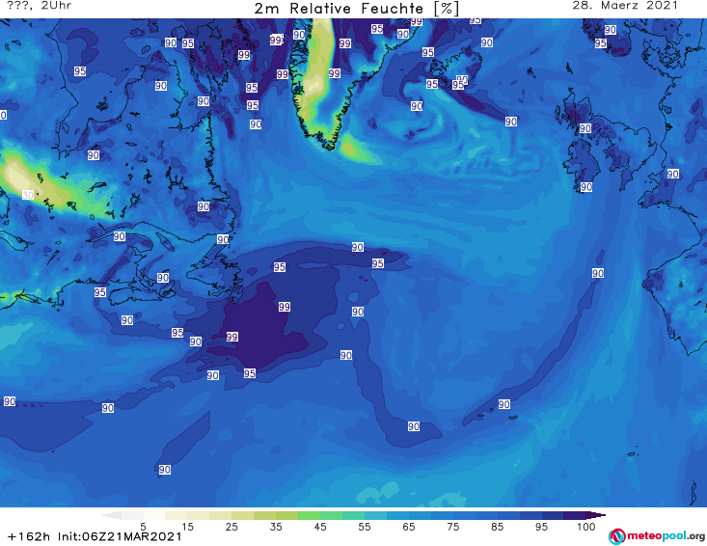707x546 pixels.
Task: Click the colorbar tick label "45"
Action: pos(320,527)
